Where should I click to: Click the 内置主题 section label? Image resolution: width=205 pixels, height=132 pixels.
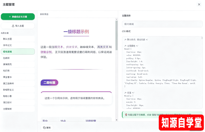coord(5,33)
